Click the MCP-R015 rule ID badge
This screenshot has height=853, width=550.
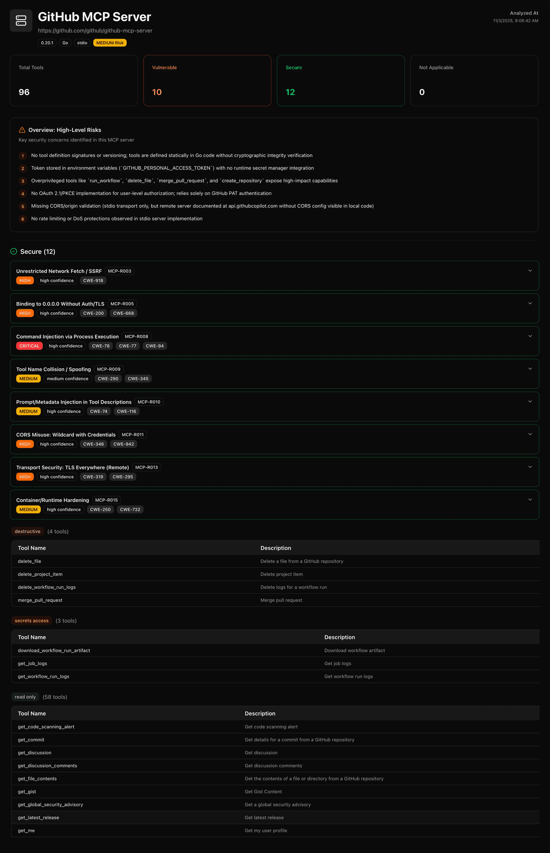point(107,500)
